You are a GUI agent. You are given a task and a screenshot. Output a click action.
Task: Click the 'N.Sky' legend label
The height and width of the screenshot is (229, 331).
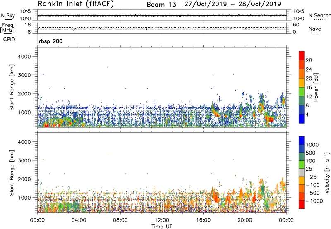8,15
